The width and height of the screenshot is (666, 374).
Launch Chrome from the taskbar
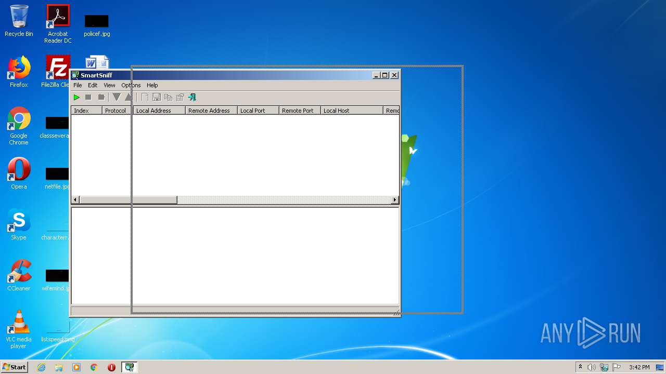coord(94,367)
